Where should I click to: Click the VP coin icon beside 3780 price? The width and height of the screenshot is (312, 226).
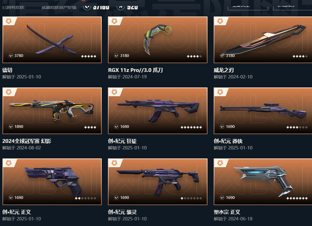tap(11, 56)
